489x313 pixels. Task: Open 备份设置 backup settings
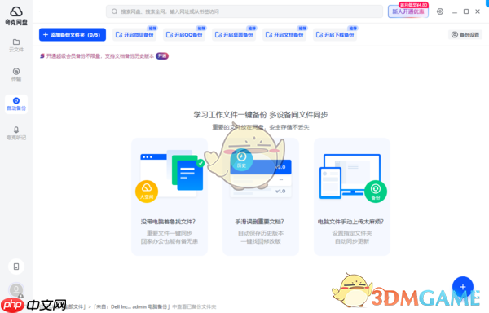[465, 34]
